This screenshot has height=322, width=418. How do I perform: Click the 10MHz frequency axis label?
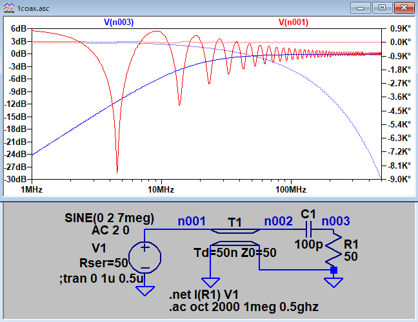pos(161,190)
